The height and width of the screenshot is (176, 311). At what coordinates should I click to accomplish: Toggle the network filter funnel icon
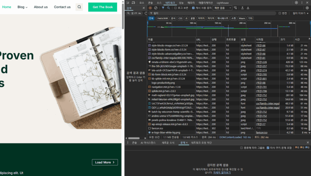point(163,8)
